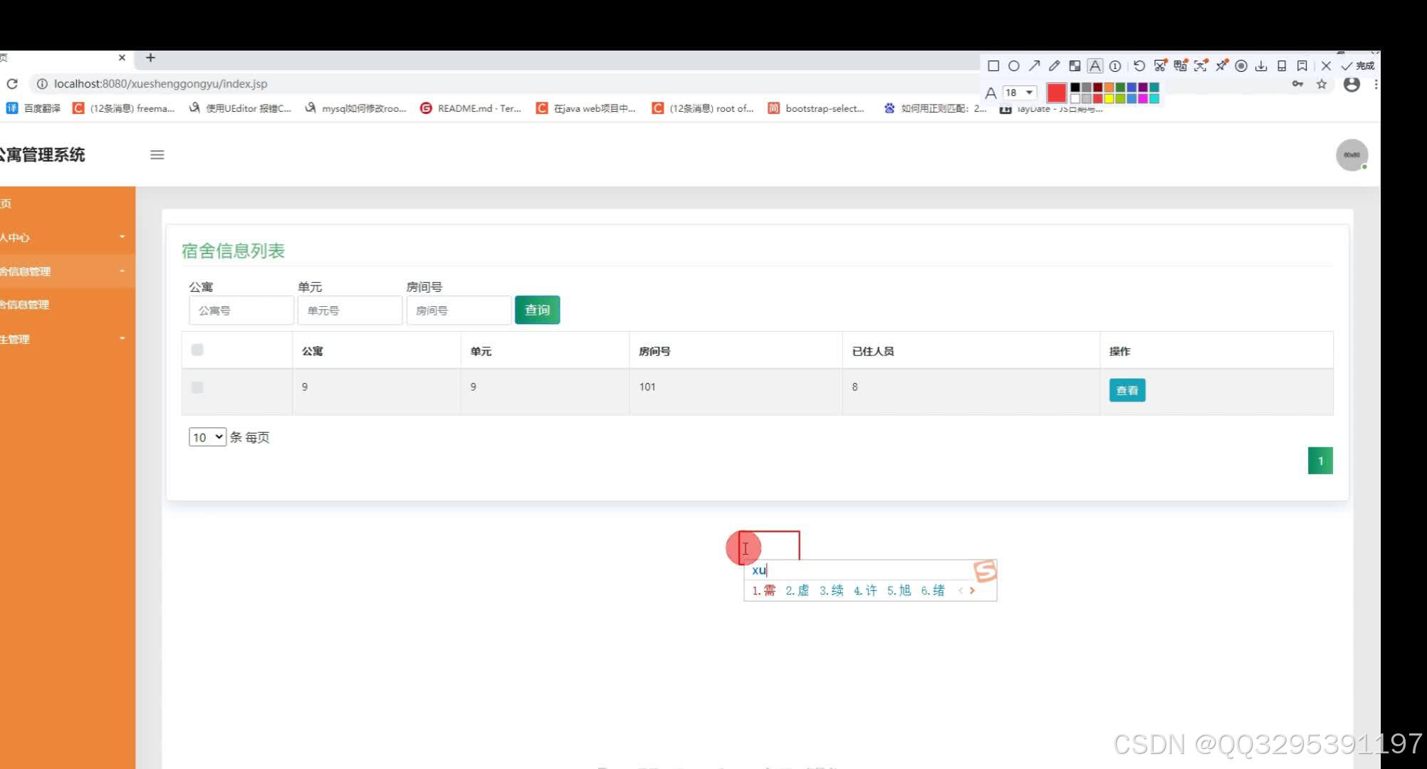Select the pencil drawing tool

coord(1055,66)
